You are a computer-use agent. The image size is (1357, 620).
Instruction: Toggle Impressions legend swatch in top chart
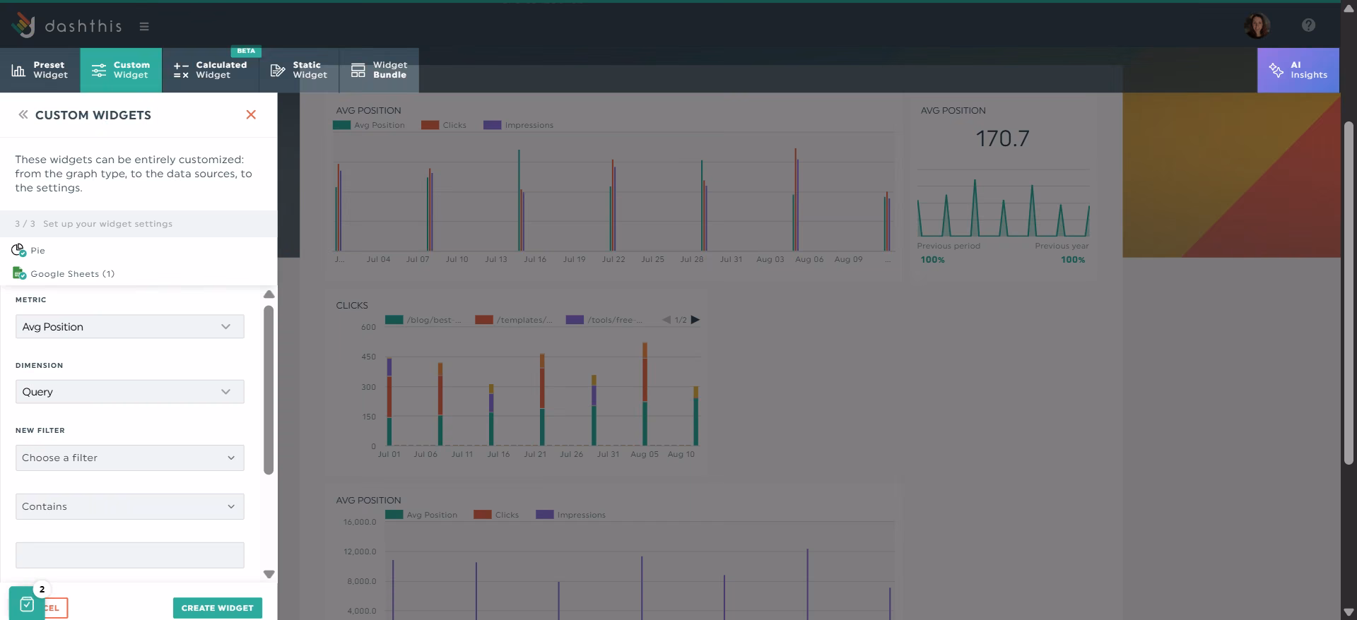coord(492,125)
